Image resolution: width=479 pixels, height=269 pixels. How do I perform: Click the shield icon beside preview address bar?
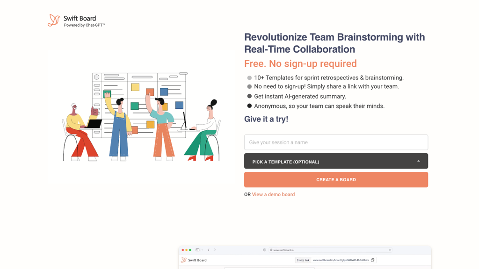coord(264,250)
